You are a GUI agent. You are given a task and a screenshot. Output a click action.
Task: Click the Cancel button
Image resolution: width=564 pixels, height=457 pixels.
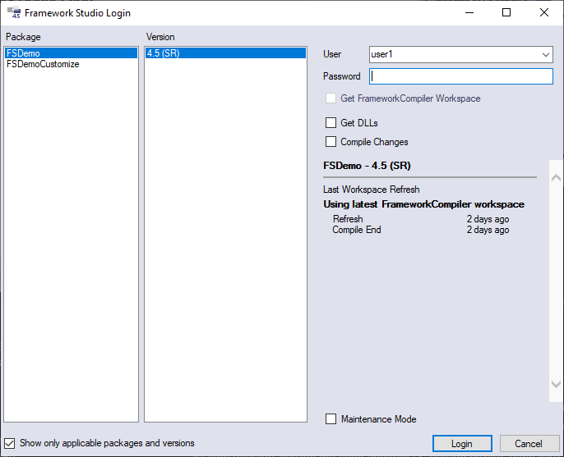tap(529, 444)
